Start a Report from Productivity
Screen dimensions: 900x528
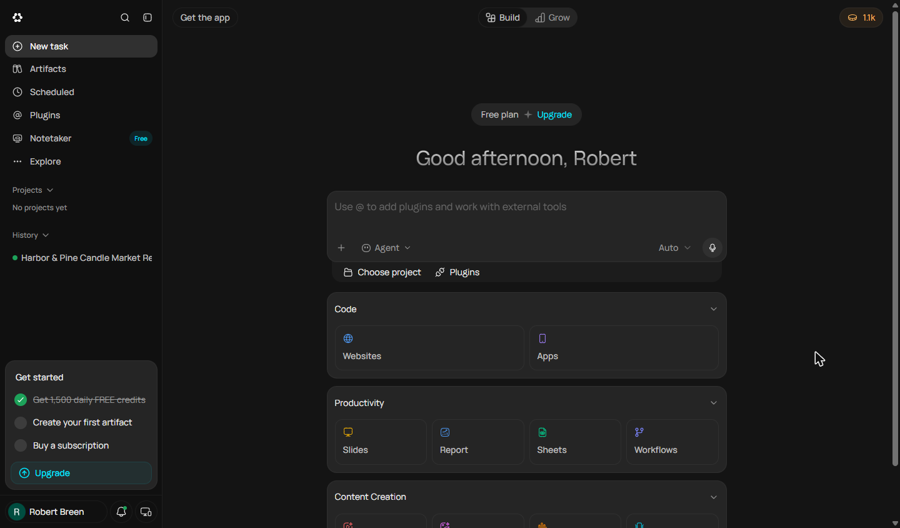[x=477, y=442]
